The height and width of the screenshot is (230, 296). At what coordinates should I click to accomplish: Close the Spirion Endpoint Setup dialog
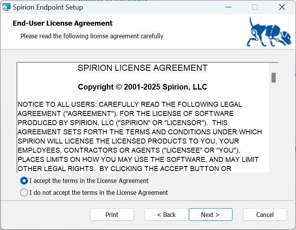click(282, 7)
